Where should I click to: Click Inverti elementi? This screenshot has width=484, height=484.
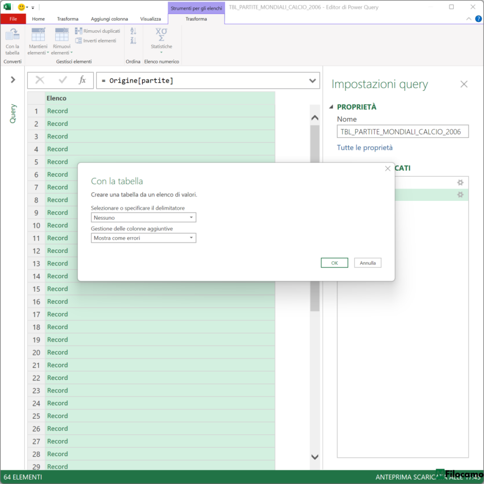pos(95,41)
